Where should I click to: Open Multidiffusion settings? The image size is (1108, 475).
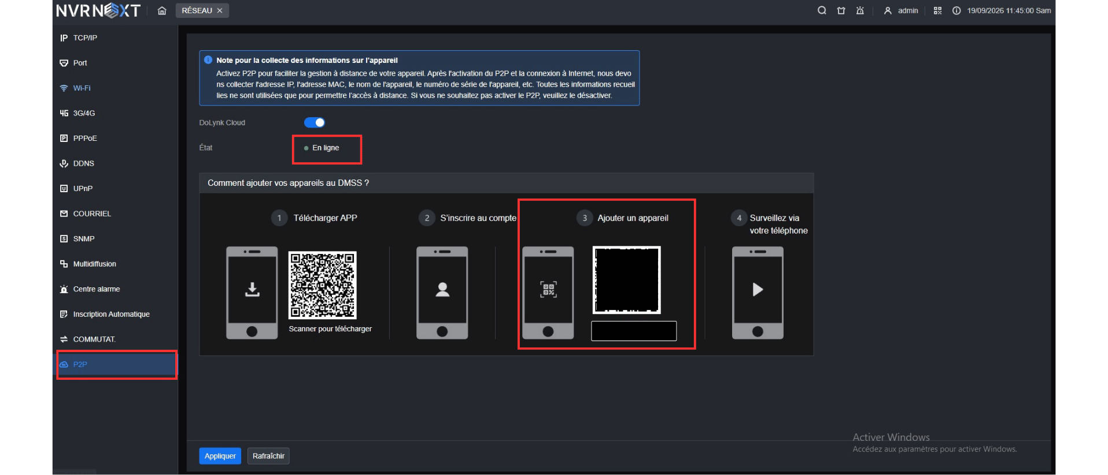pos(116,264)
